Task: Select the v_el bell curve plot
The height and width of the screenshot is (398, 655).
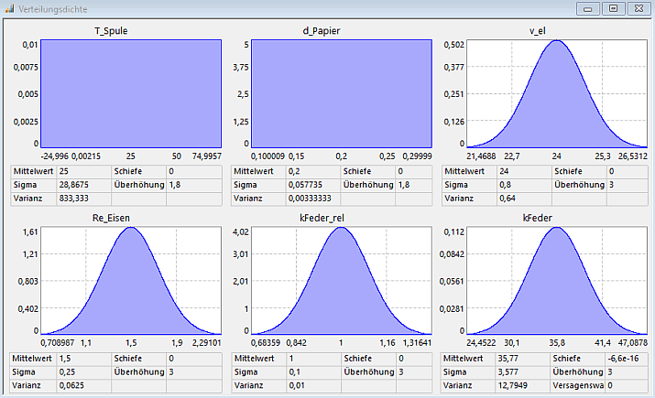Action: 556,93
